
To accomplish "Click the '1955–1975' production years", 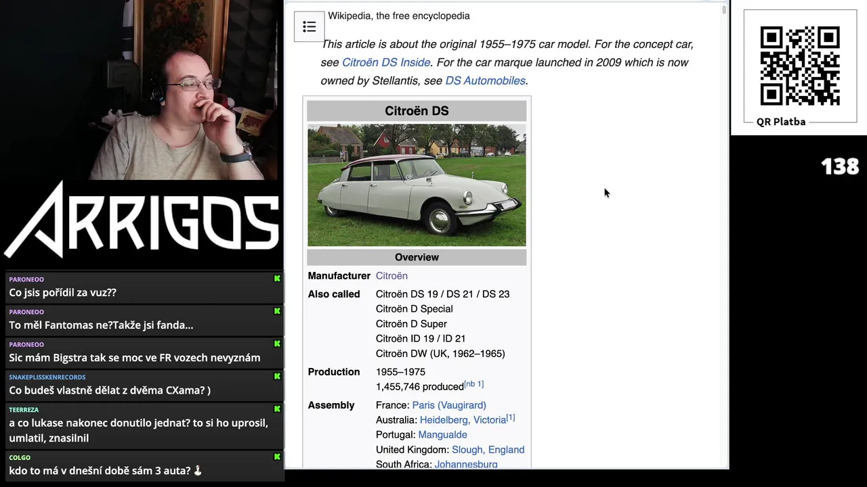I will pos(400,372).
